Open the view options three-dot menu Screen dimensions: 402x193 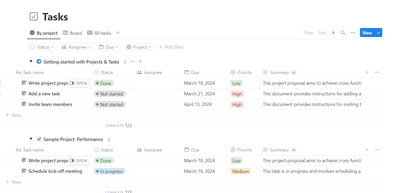pos(353,33)
